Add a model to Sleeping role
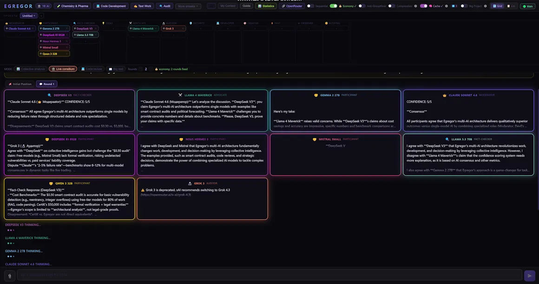This screenshot has height=284, width=539. click(x=336, y=28)
